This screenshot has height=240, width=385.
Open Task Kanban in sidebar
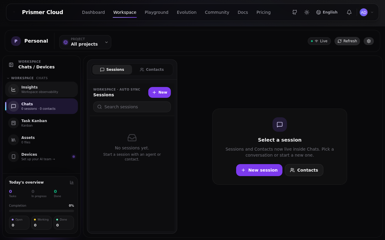click(42, 123)
